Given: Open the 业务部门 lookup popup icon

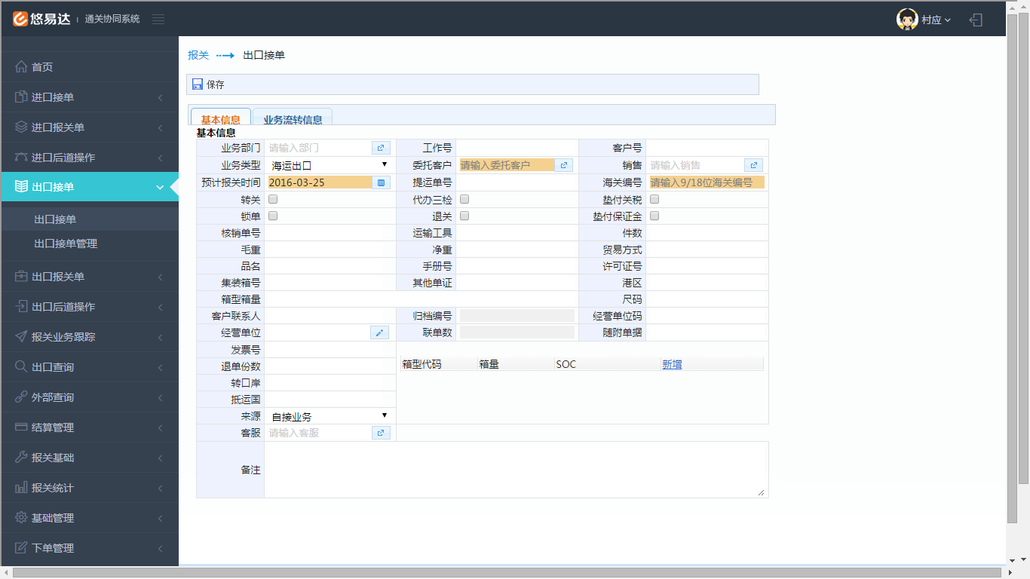Looking at the screenshot, I should 381,148.
